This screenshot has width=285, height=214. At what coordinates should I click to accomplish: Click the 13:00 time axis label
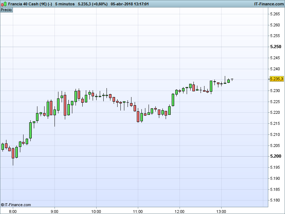click(x=221, y=212)
